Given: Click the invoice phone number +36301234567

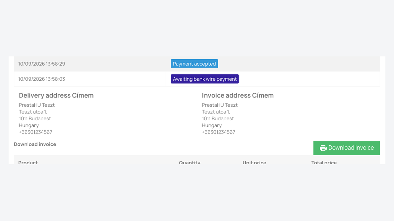Looking at the screenshot, I should (x=218, y=132).
